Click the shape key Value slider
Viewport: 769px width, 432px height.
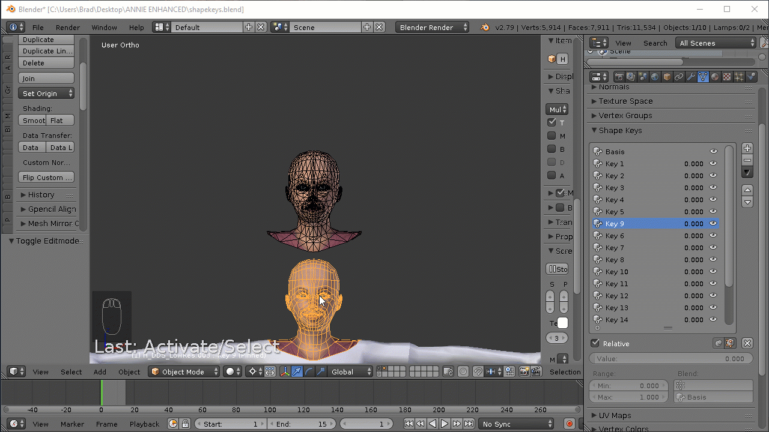point(670,359)
